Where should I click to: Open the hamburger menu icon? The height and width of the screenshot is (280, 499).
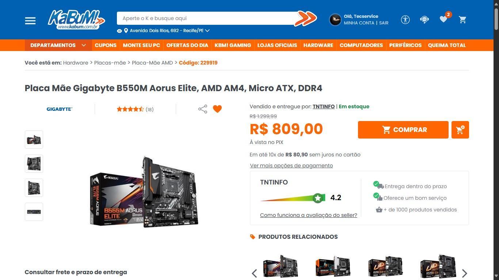pyautogui.click(x=30, y=21)
